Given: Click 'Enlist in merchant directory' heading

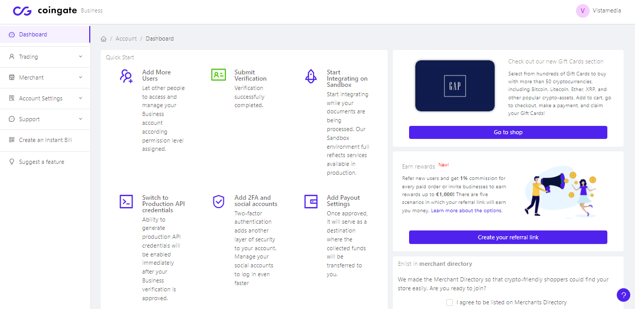Looking at the screenshot, I should point(435,264).
